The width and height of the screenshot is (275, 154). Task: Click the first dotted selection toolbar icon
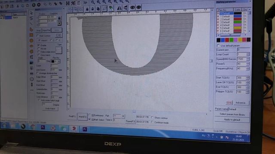[70, 9]
